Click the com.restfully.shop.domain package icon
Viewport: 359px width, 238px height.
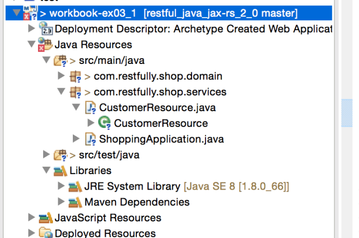(75, 76)
